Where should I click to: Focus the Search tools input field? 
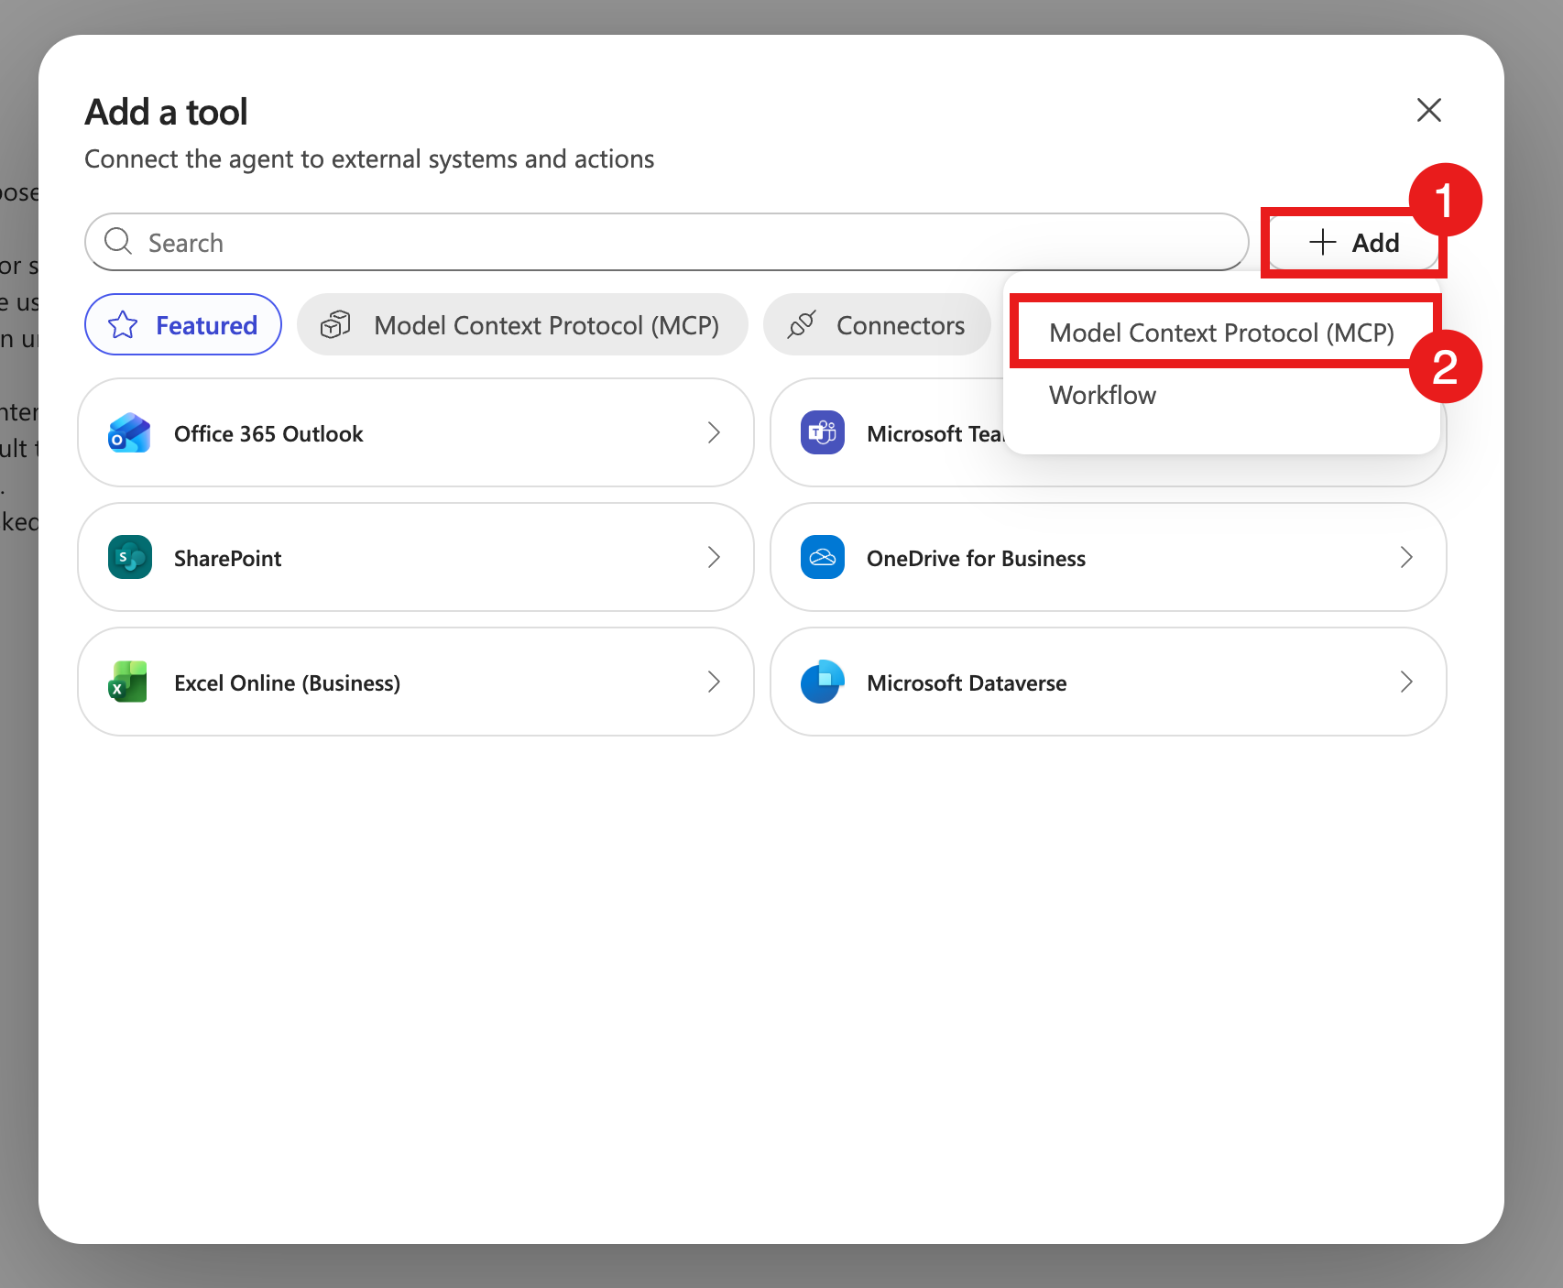pos(666,242)
